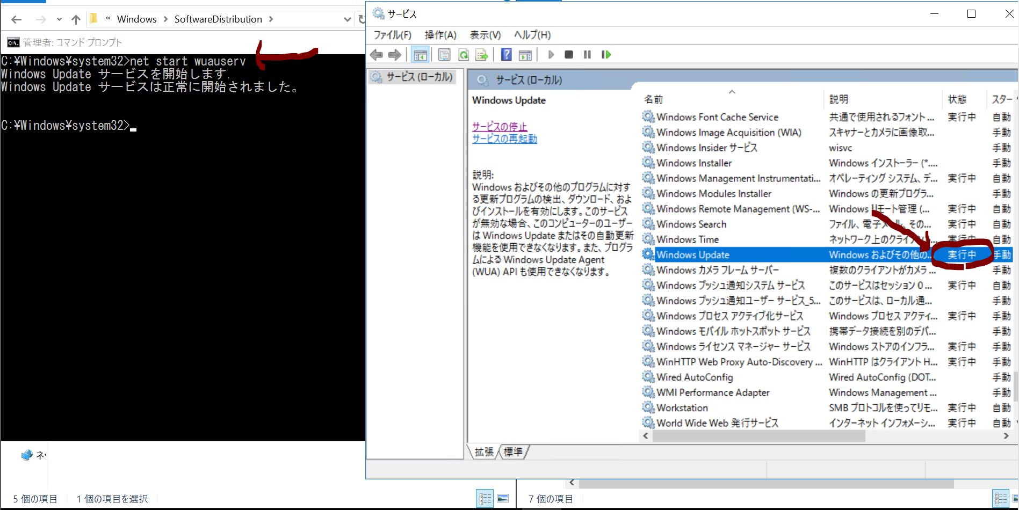1019x510 pixels.
Task: Open recent locations dropdown in Explorer
Action: coord(59,20)
